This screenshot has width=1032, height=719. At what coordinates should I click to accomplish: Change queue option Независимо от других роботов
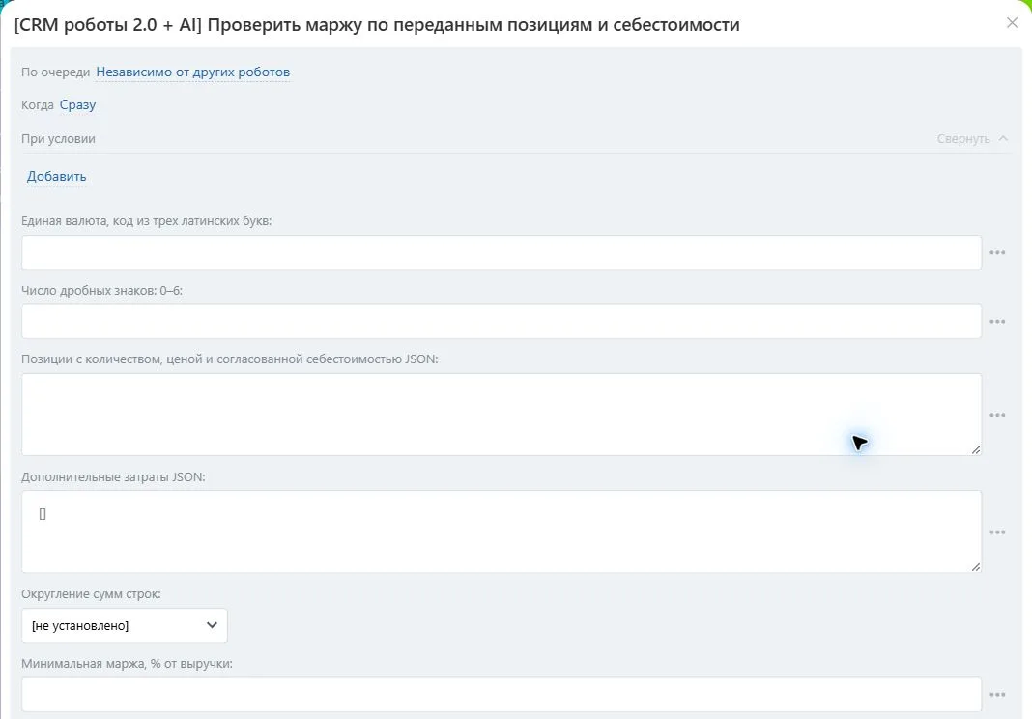tap(193, 72)
